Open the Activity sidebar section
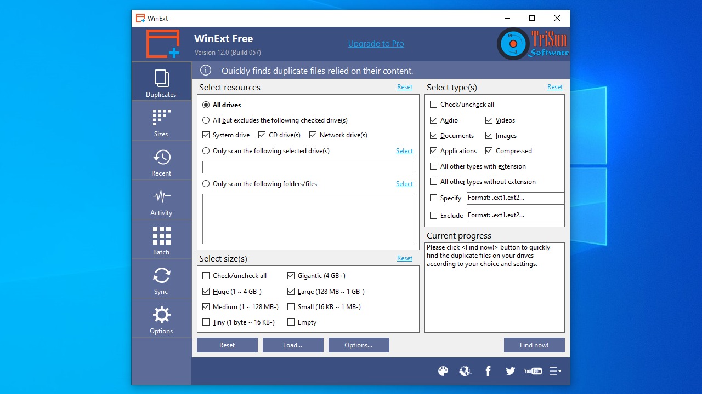The image size is (702, 394). (161, 200)
